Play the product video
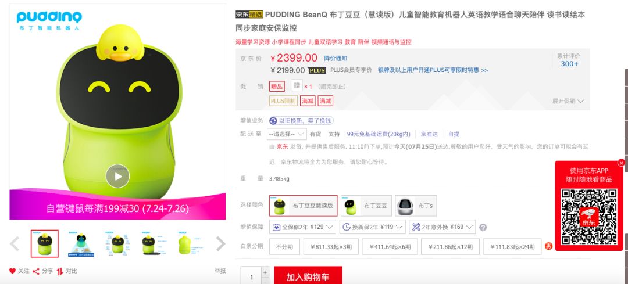 pos(117,176)
